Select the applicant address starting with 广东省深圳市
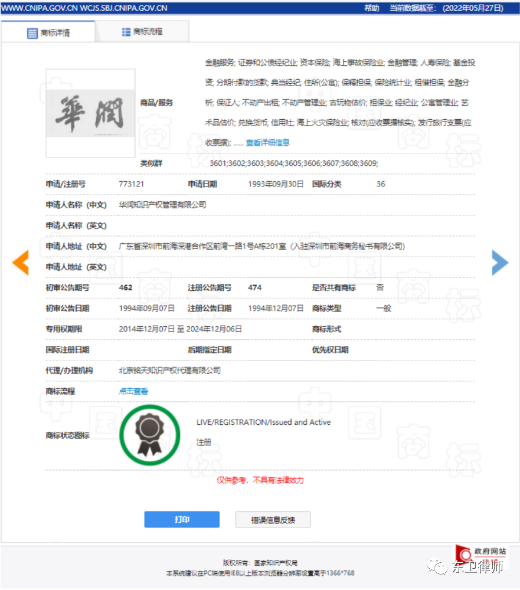This screenshot has width=520, height=590. pyautogui.click(x=262, y=246)
